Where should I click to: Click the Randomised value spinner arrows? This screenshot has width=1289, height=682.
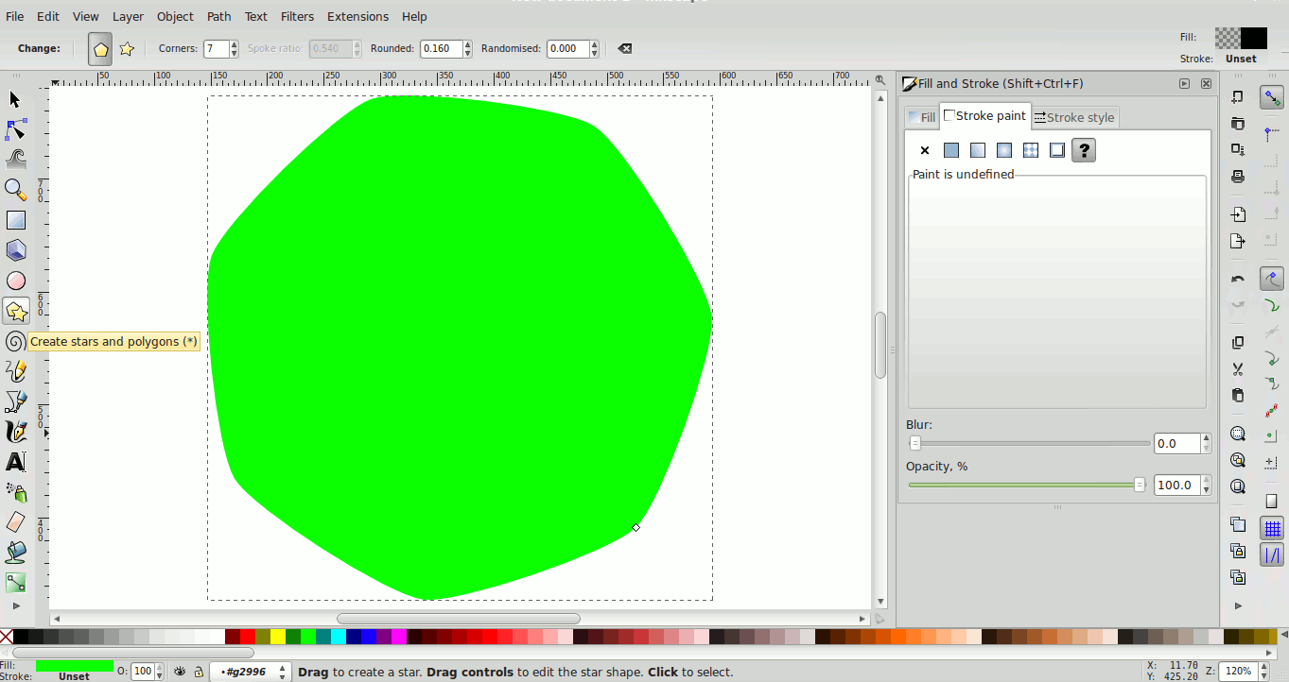594,48
